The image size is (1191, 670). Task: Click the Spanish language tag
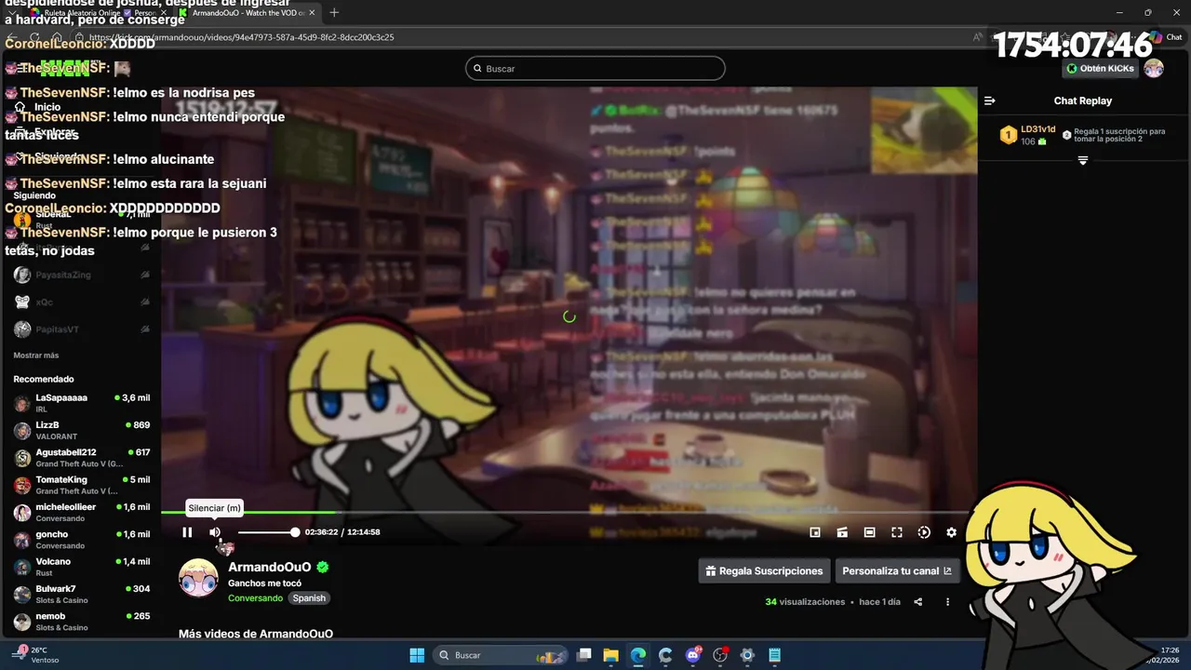(x=309, y=598)
